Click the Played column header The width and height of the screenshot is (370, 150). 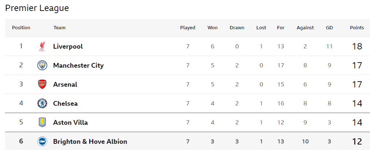[188, 27]
